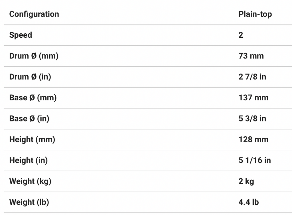Select the 5 1/16 in value

pyautogui.click(x=254, y=160)
